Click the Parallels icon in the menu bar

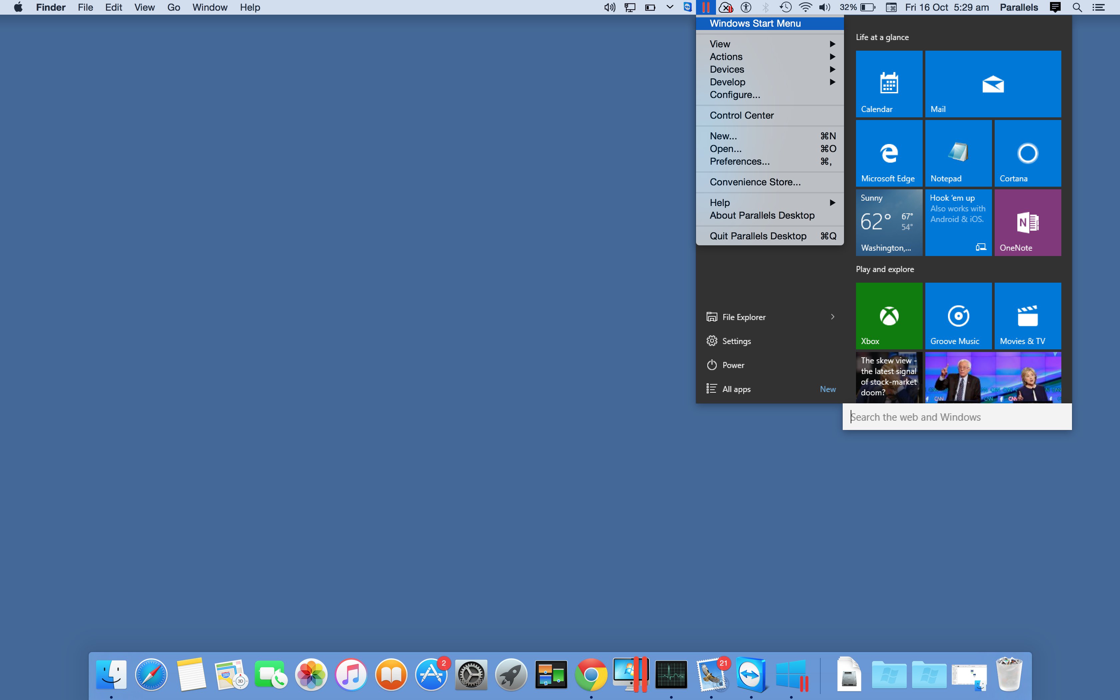tap(706, 7)
